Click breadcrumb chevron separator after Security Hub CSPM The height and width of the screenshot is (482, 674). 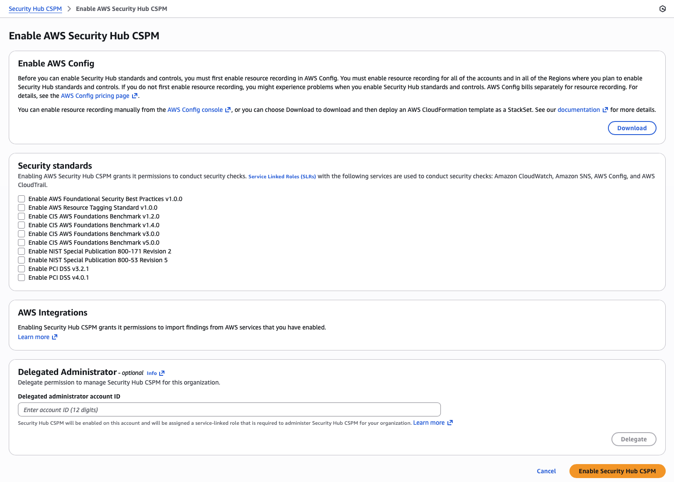69,9
